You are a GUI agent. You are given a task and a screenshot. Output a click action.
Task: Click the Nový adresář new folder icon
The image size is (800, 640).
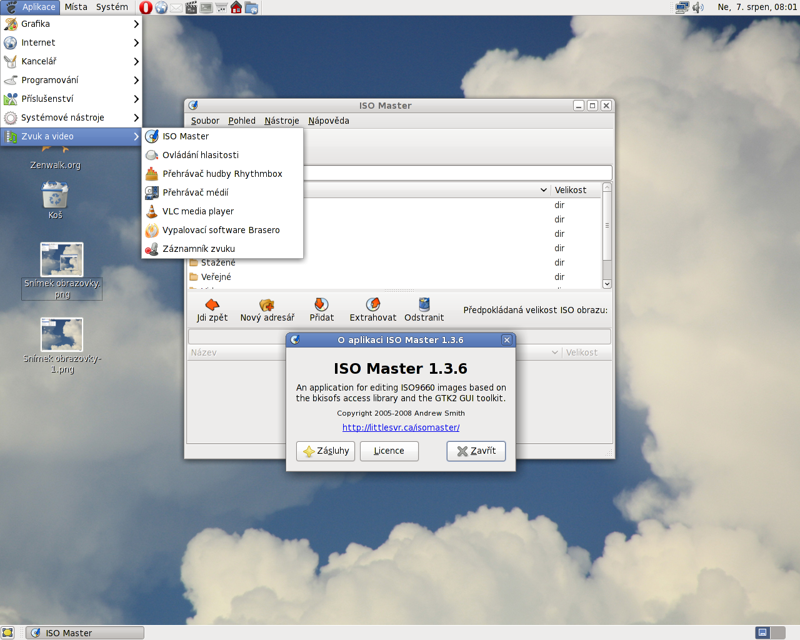coord(267,304)
